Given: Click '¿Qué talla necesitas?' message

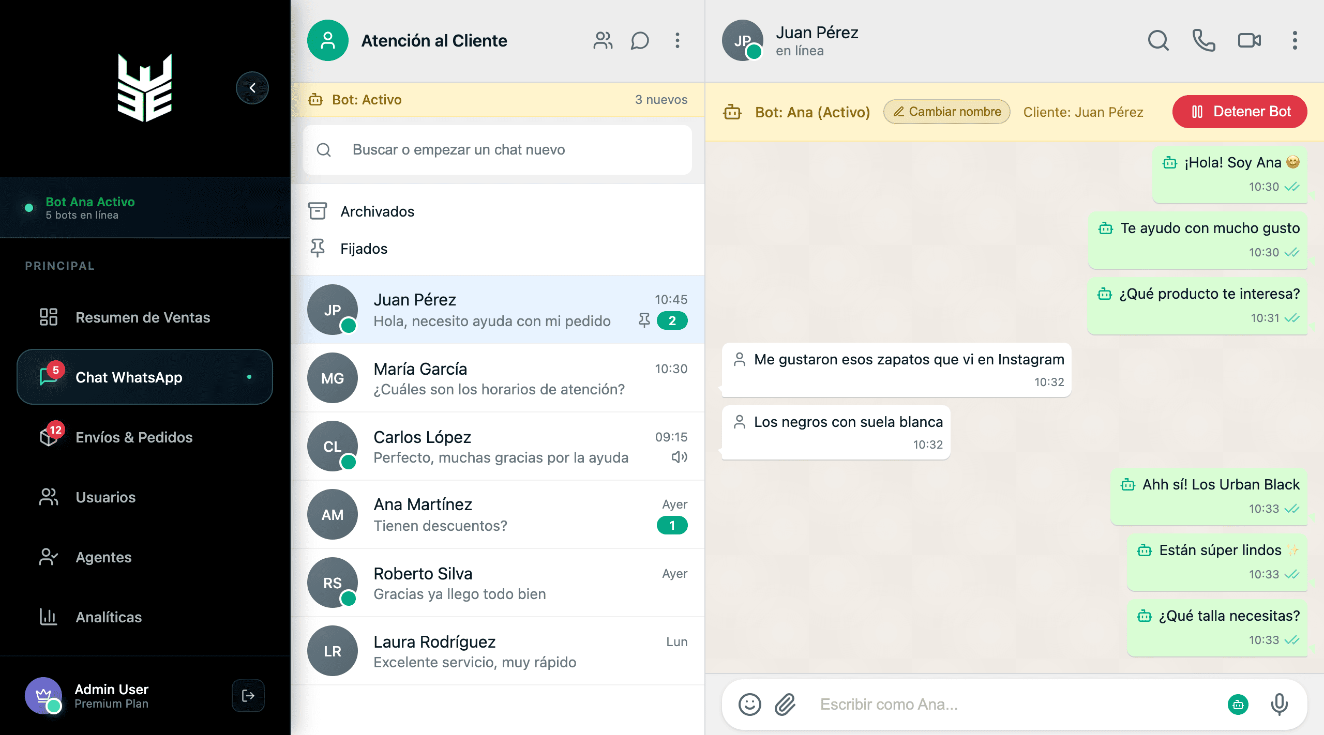Looking at the screenshot, I should [1217, 627].
